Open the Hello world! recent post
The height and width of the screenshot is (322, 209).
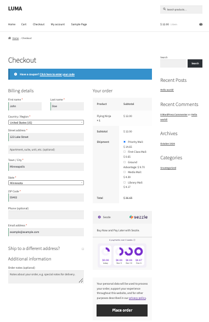tap(167, 90)
